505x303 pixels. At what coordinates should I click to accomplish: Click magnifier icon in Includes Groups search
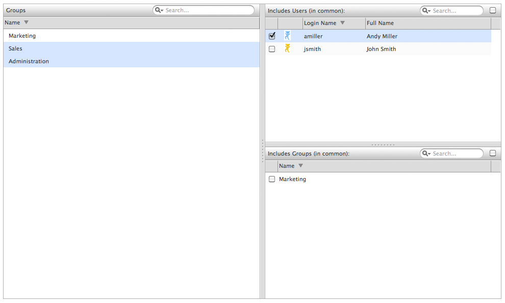click(x=426, y=154)
